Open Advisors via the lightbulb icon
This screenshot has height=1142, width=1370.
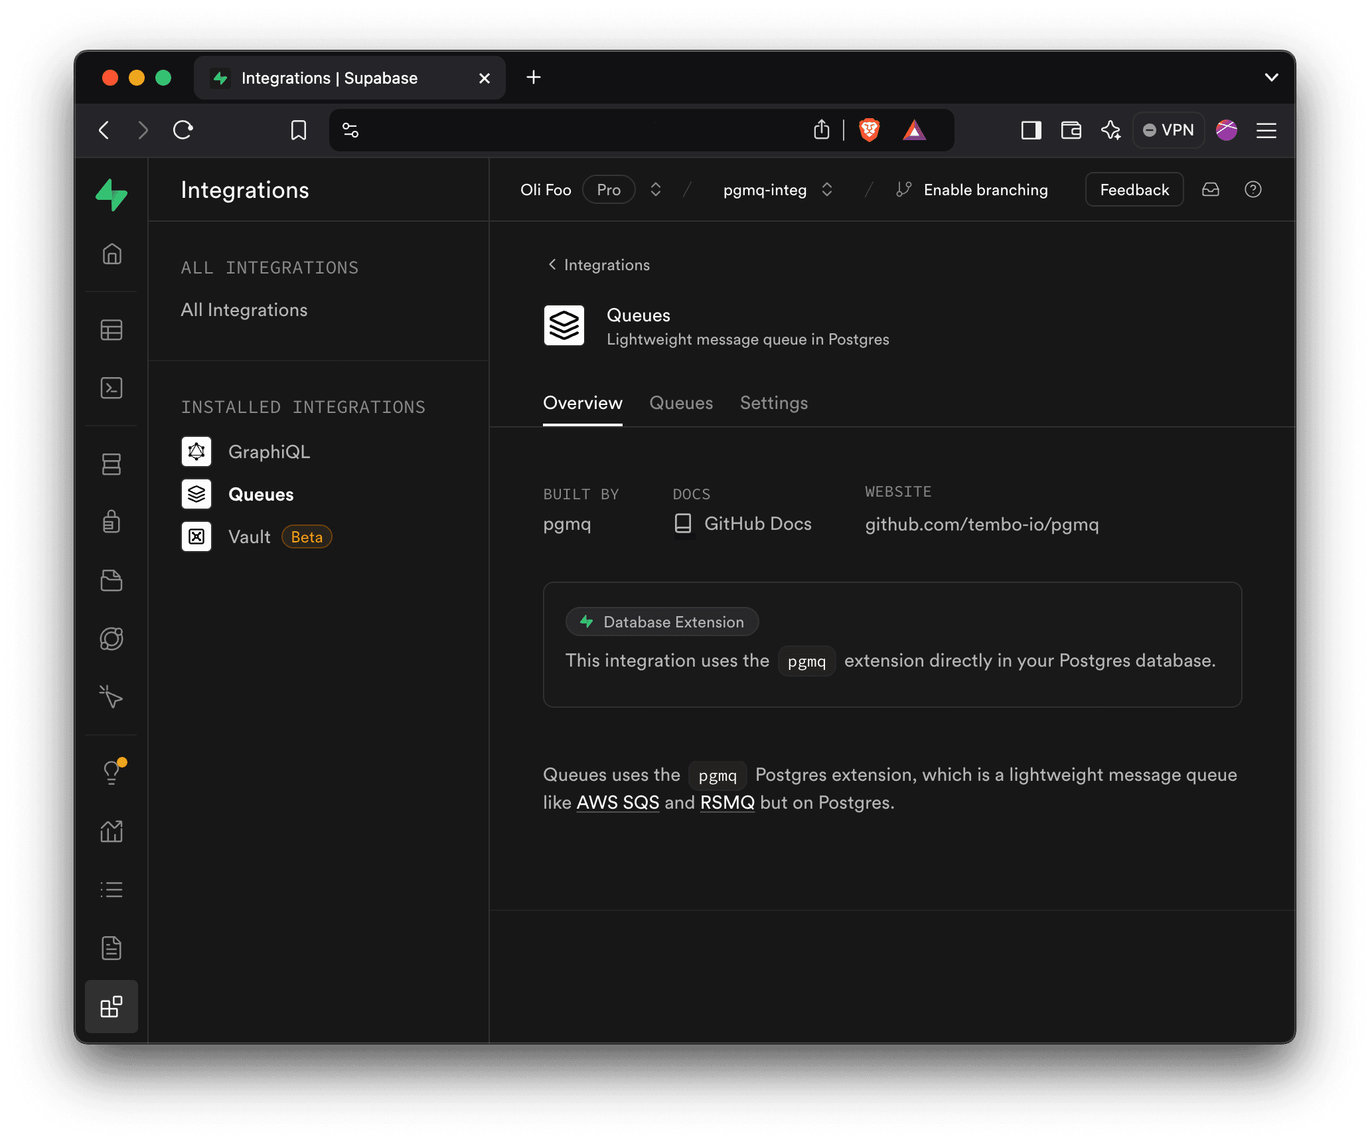tap(112, 772)
